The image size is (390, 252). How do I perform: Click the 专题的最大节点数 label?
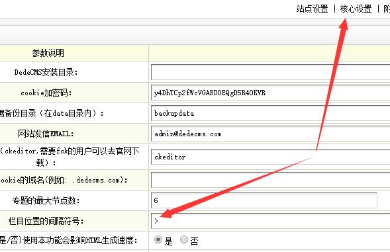pos(46,200)
